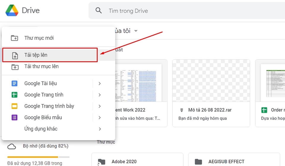Click the storage cloud icon
Viewport: 285px width, 166px height.
point(12,146)
